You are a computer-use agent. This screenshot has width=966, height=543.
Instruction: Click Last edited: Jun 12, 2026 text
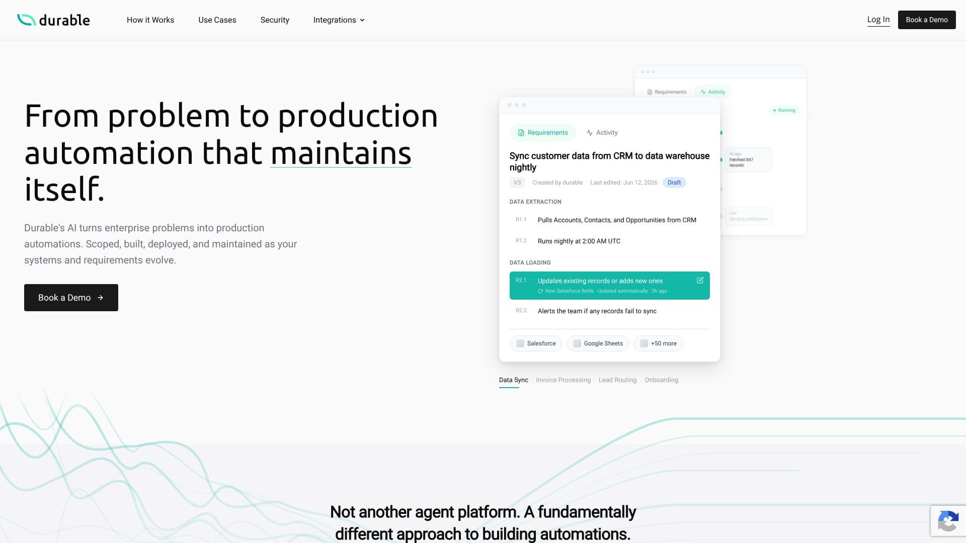click(x=624, y=183)
